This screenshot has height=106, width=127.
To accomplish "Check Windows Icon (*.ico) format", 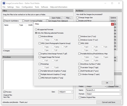I will click(x=79, y=36).
